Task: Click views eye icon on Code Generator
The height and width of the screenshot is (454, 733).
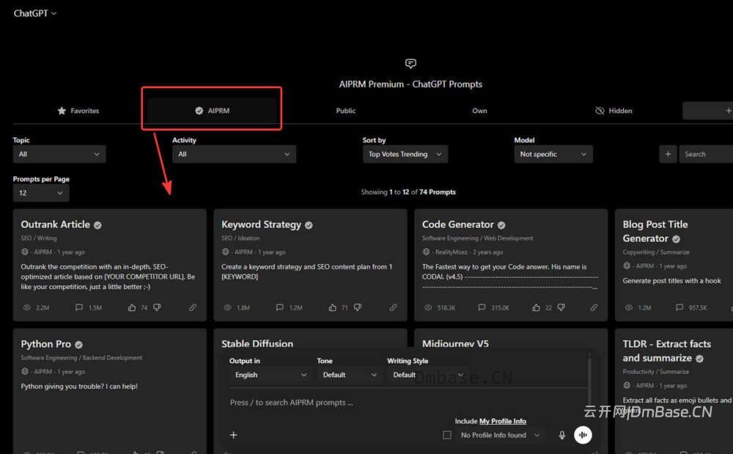Action: coord(428,307)
